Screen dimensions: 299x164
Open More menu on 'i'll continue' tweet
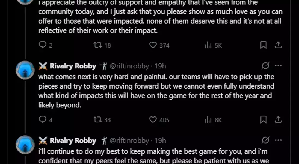[278, 140]
